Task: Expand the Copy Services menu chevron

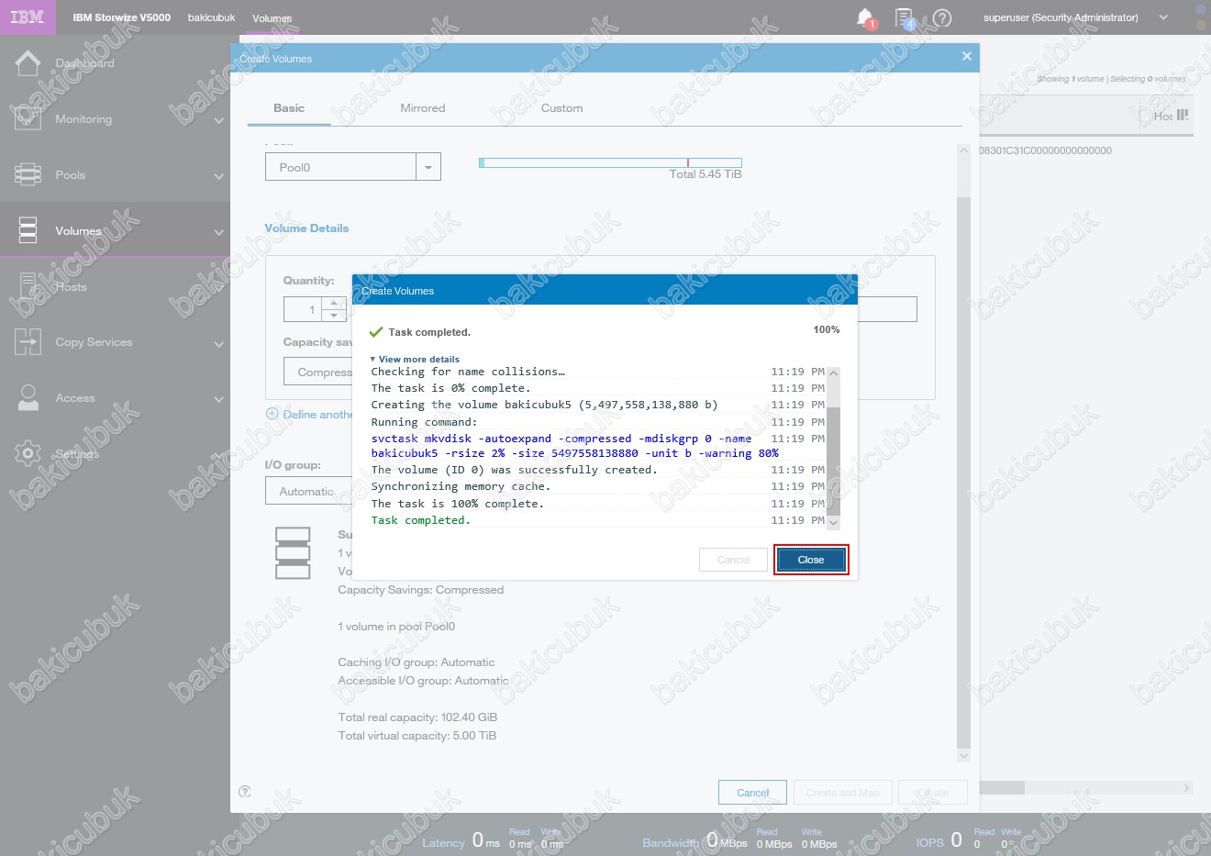Action: (x=218, y=344)
